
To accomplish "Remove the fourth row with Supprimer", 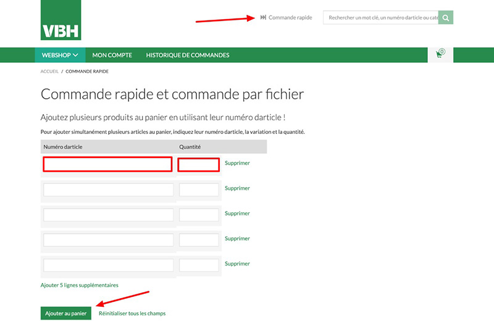I will 237,238.
